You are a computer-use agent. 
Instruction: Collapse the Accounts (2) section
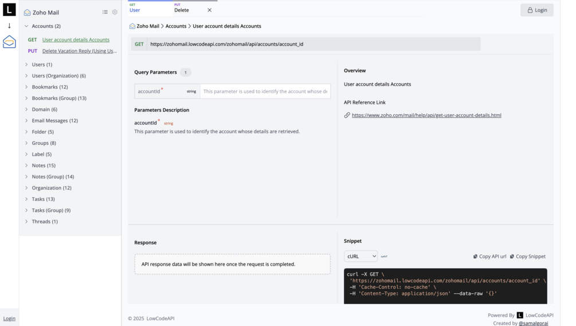pos(26,26)
